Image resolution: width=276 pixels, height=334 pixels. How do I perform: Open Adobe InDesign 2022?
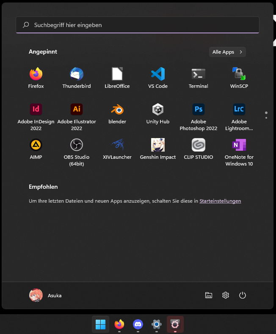(36, 117)
